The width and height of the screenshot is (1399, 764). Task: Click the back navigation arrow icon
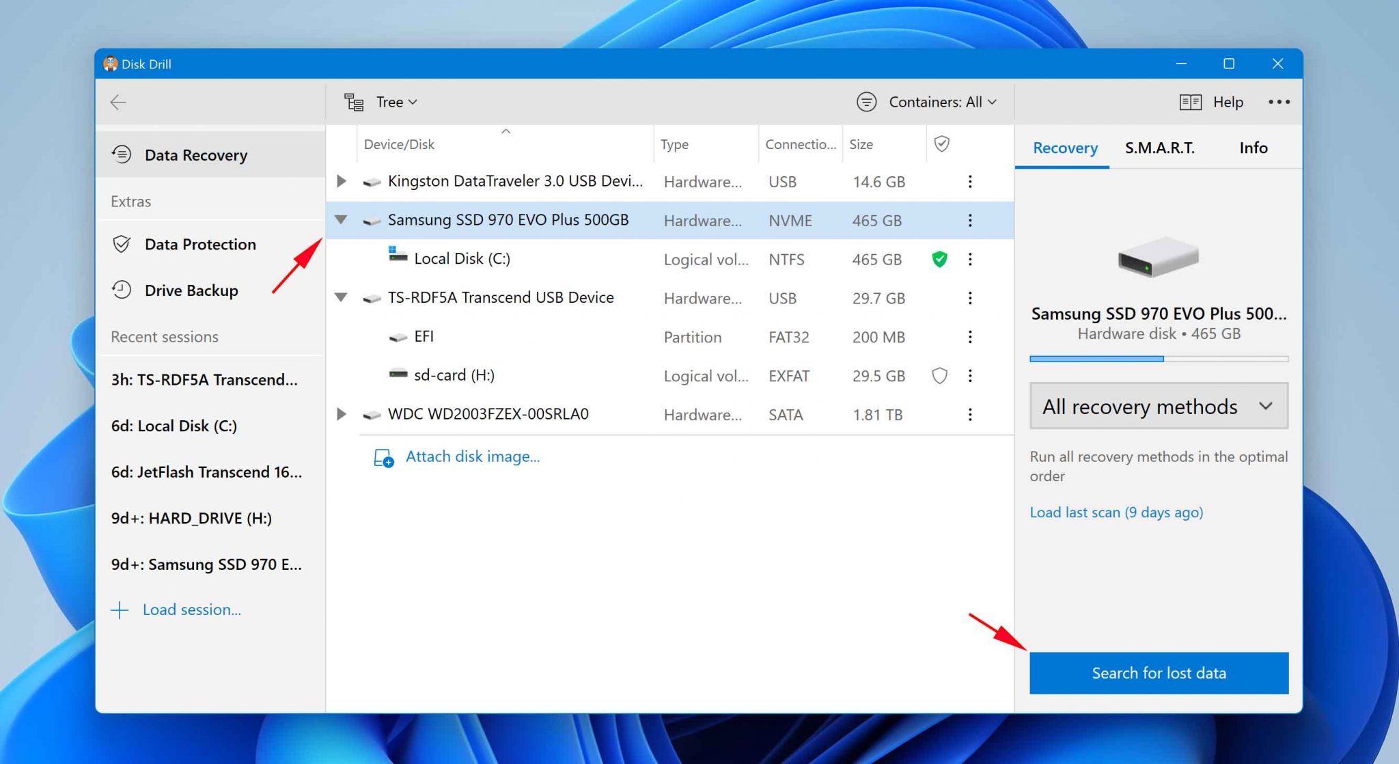click(x=120, y=102)
